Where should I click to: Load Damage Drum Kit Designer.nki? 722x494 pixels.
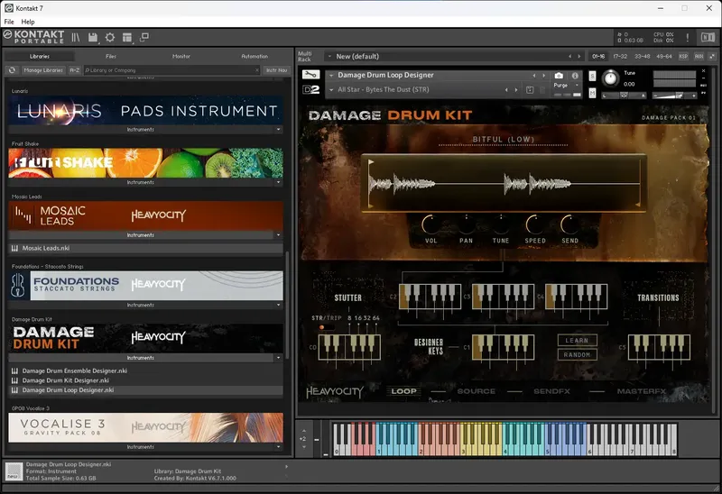tap(145, 380)
